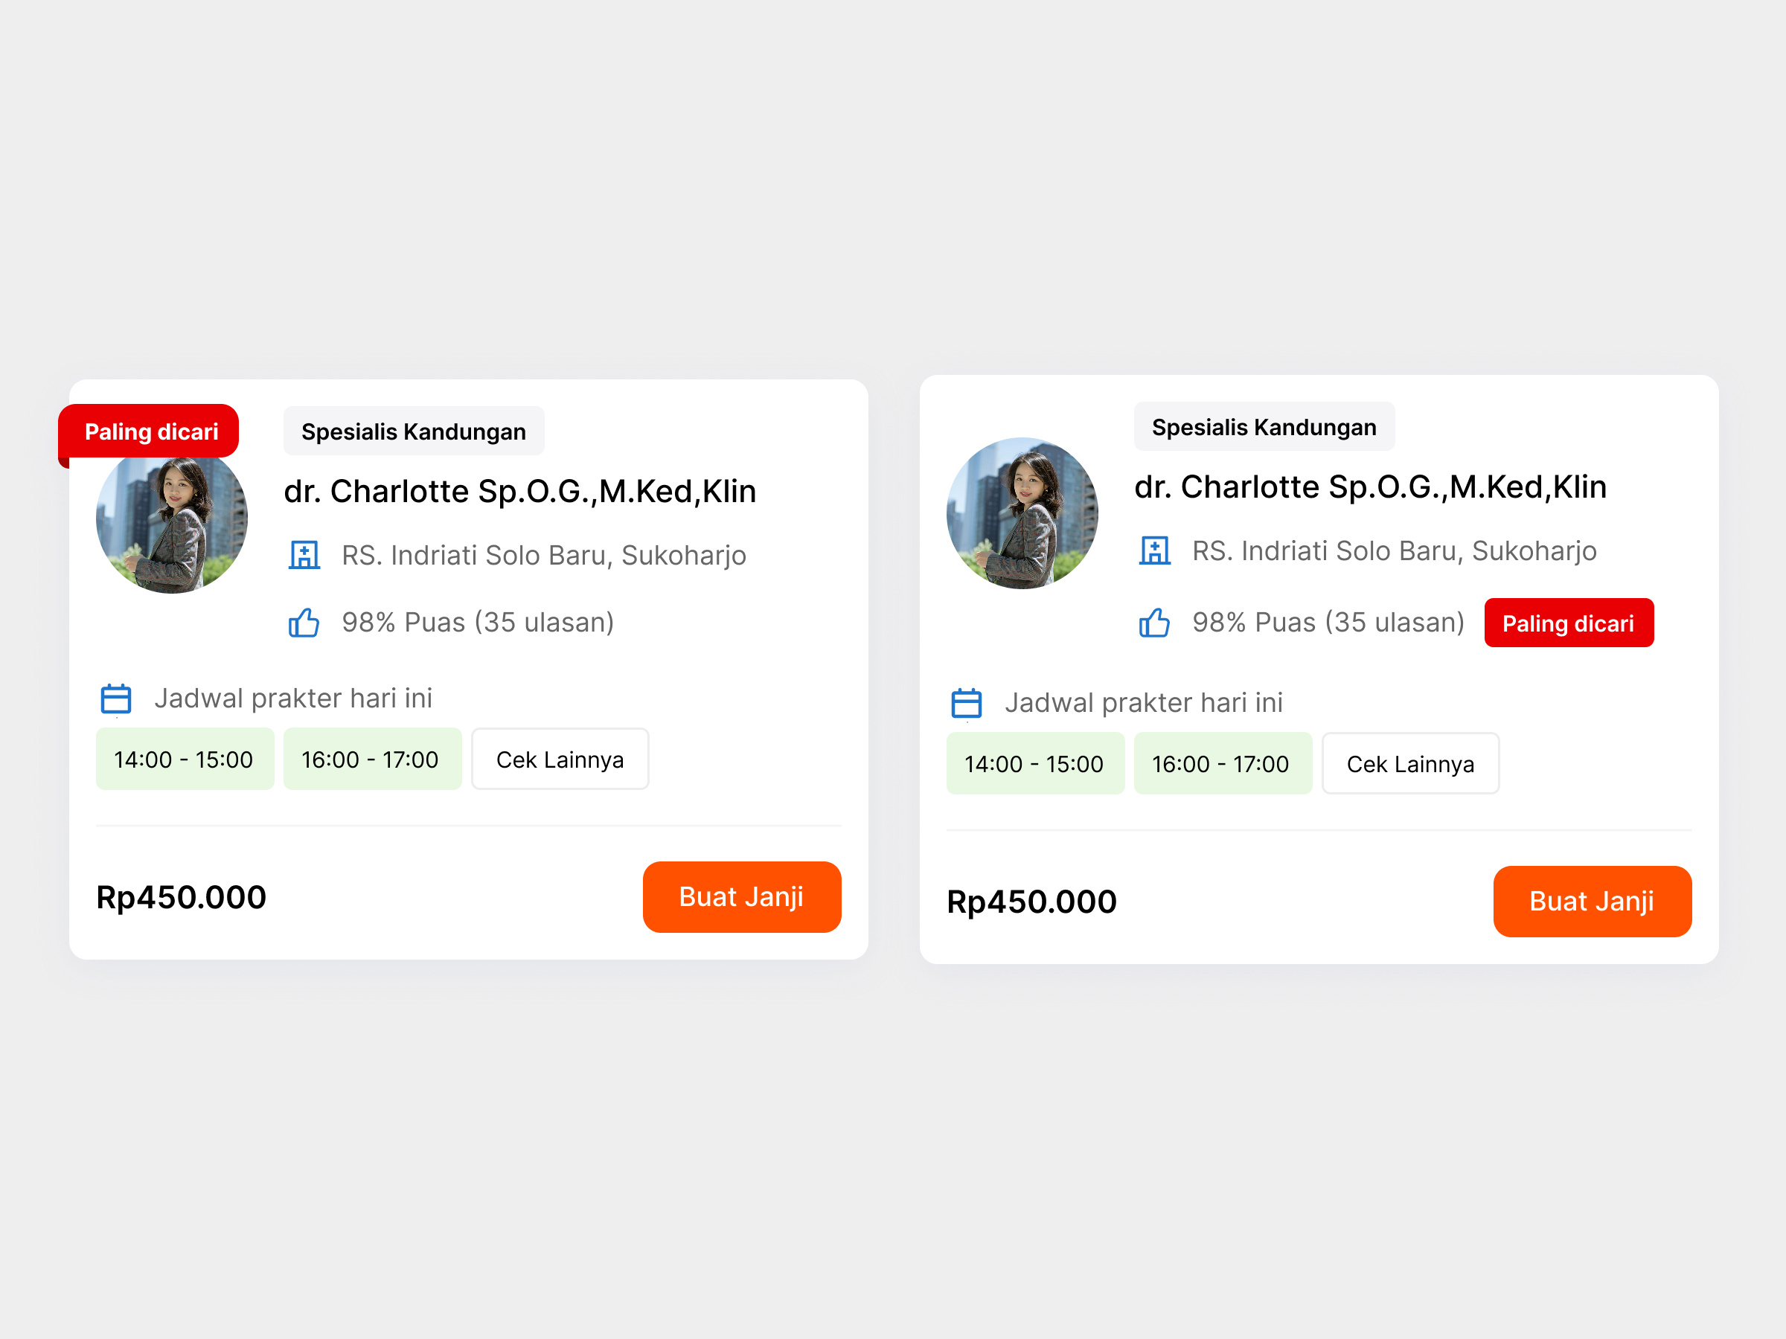Click the Paling dicari badge beside reviews
This screenshot has height=1339, width=1786.
tap(1568, 623)
